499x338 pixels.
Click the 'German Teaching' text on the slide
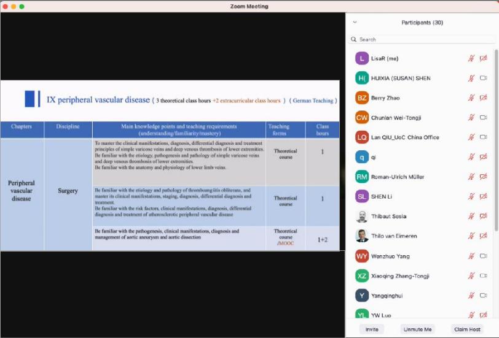point(313,101)
